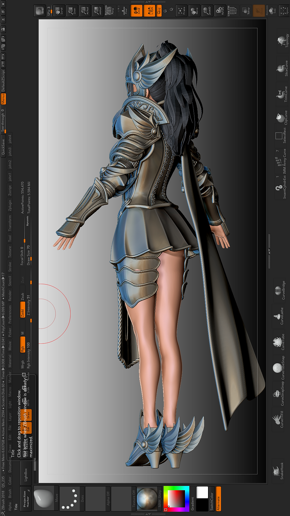The image size is (290, 516).
Task: Click the AAHalf icon
Action: [97, 11]
